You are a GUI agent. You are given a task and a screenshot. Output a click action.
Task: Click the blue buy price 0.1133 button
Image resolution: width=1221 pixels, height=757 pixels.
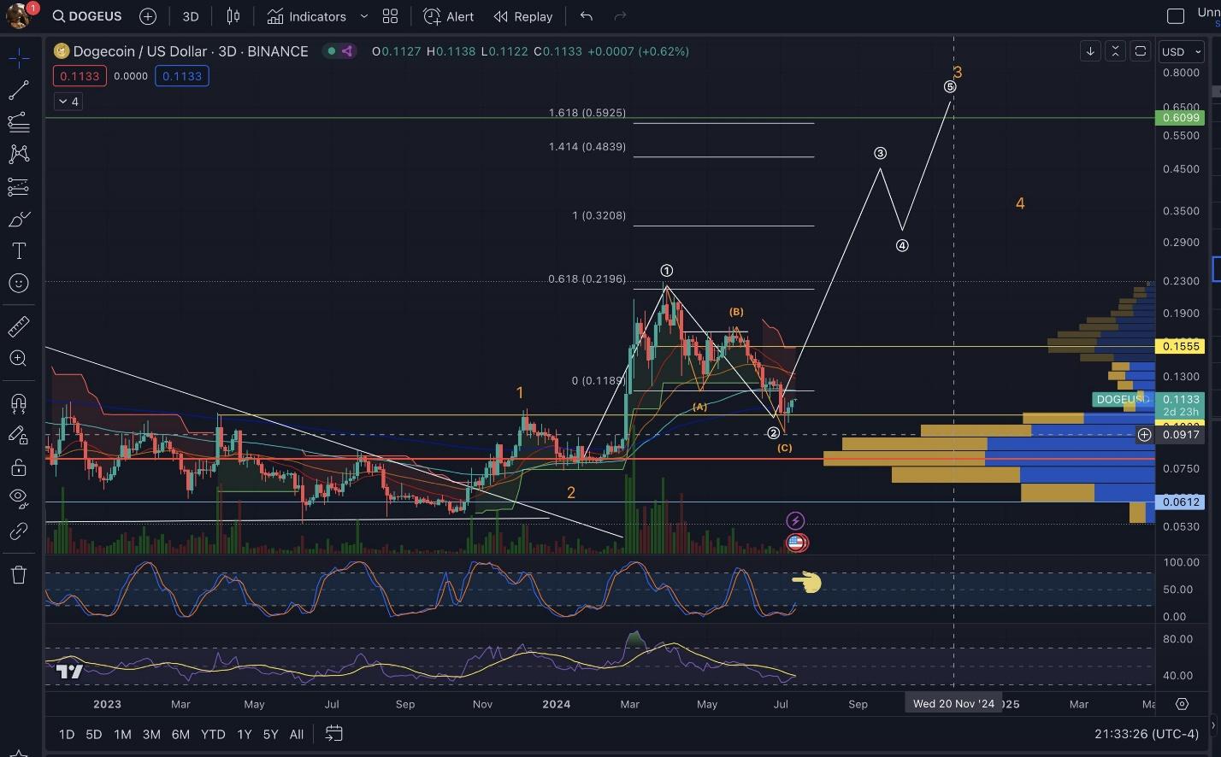pos(182,76)
